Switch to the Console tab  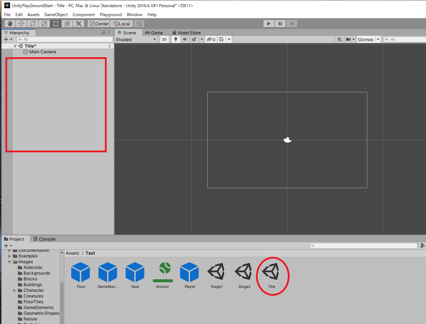pos(44,239)
